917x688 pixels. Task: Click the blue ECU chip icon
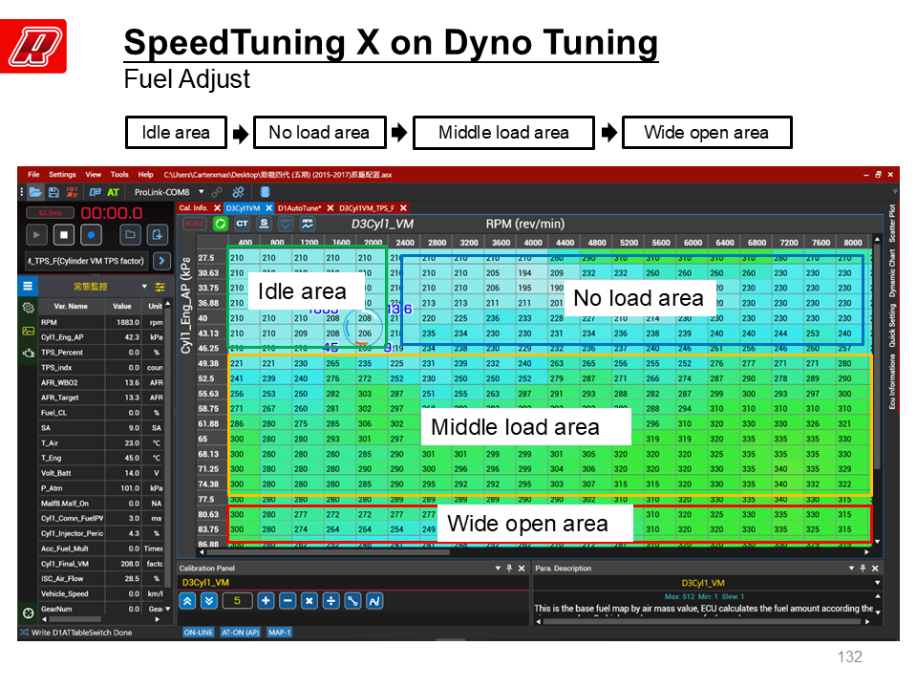[x=265, y=192]
